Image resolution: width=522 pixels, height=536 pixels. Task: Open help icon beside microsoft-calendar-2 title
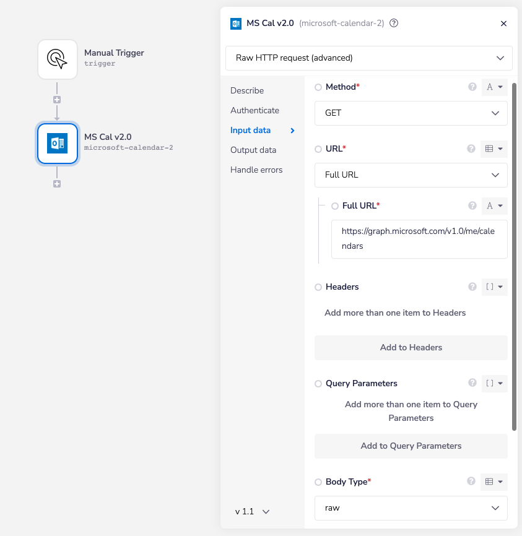pyautogui.click(x=394, y=24)
